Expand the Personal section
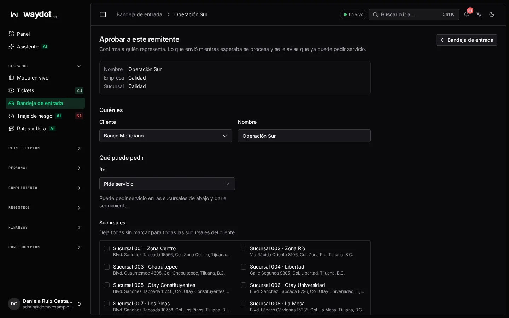 click(45, 168)
